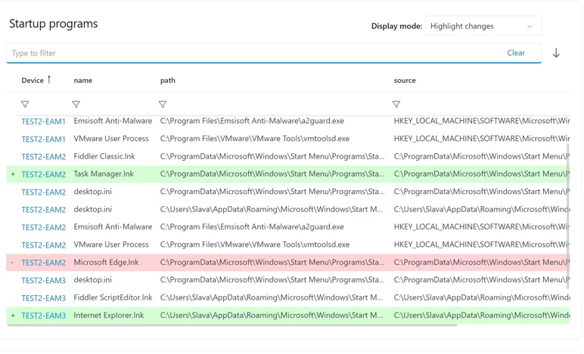This screenshot has height=354, width=584.
Task: Open TEST2-EAM3 link in Fiddler ScriptEditor.lnk row
Action: point(43,298)
